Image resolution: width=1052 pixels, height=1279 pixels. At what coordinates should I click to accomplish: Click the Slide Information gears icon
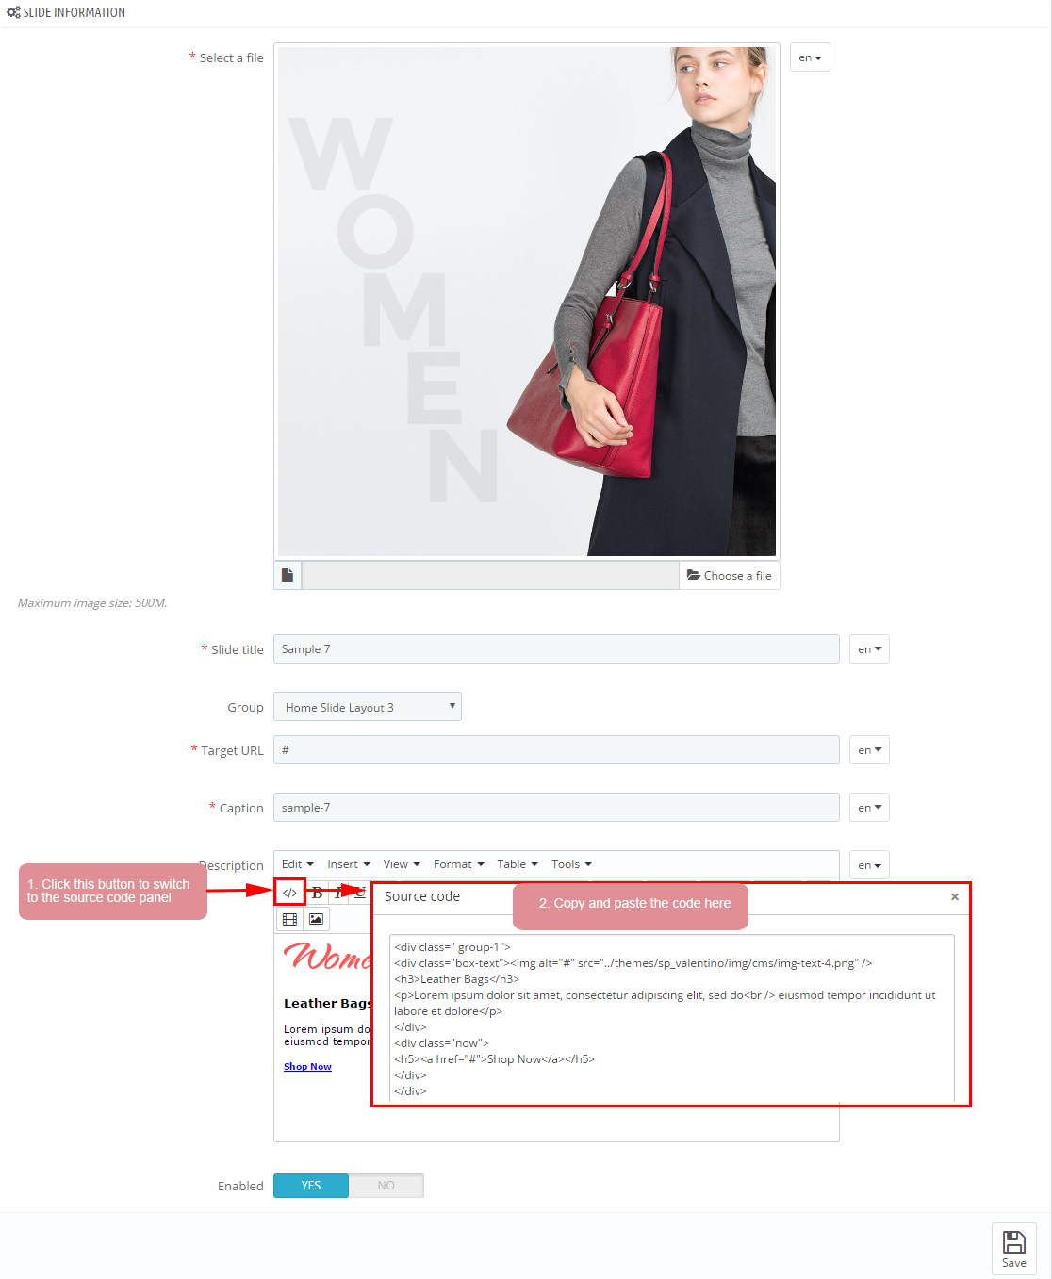pos(13,12)
